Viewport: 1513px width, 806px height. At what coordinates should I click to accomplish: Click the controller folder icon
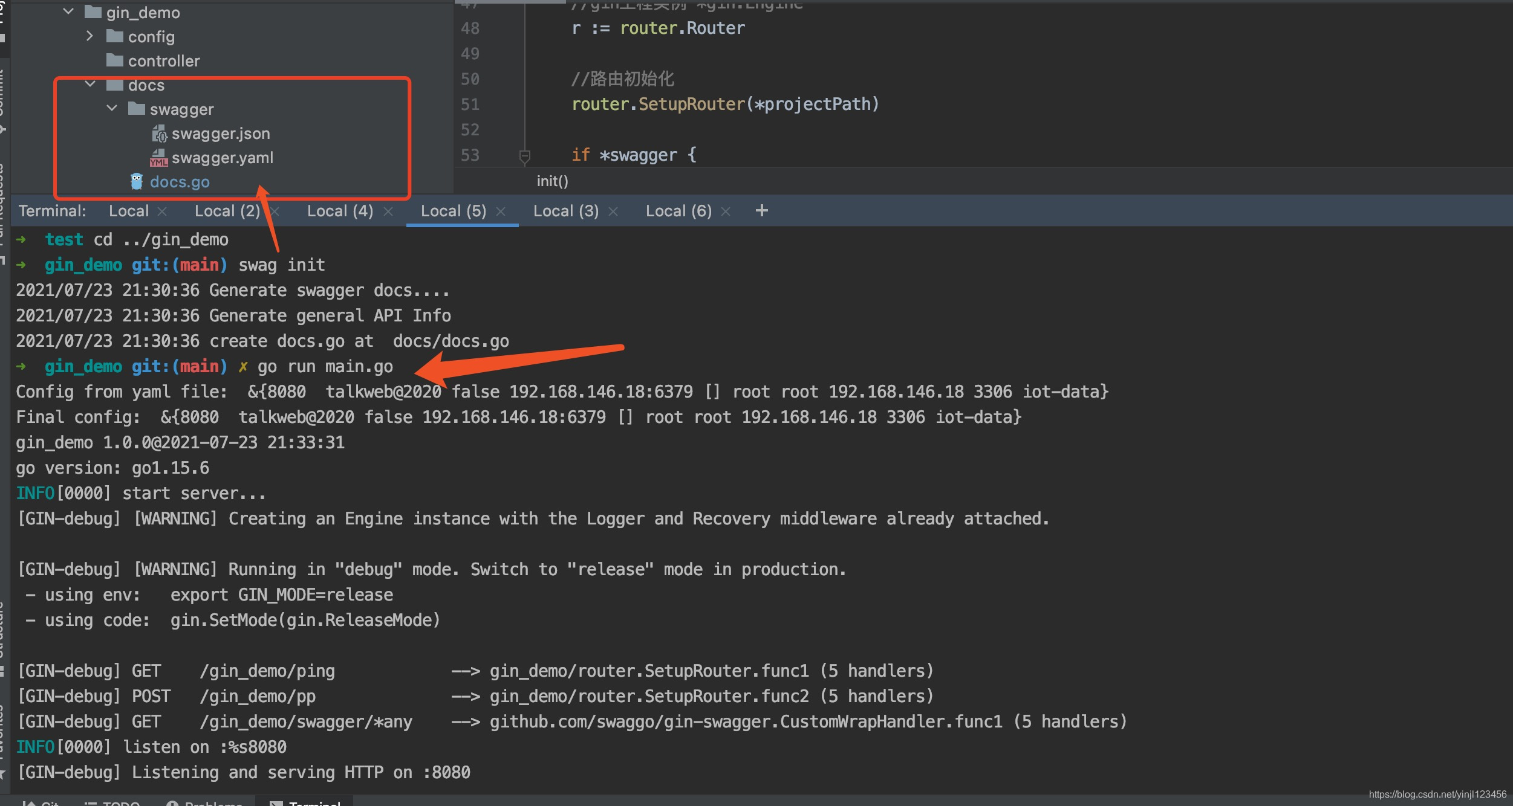coord(115,60)
